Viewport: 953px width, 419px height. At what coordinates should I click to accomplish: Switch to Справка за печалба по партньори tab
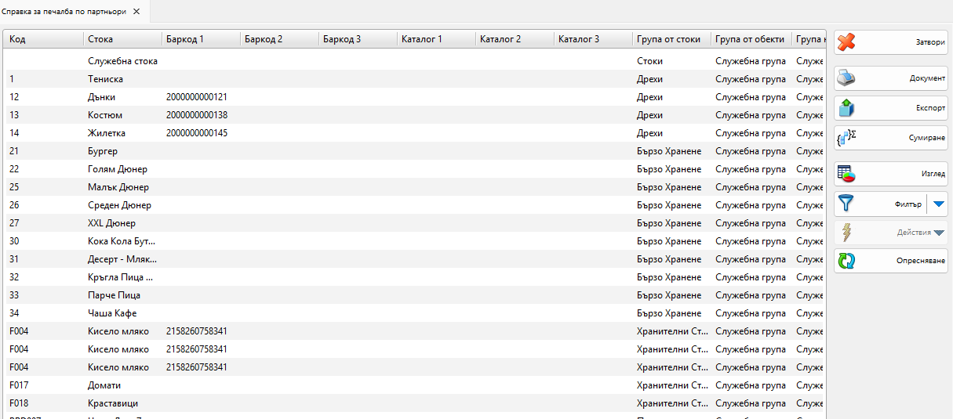click(64, 12)
